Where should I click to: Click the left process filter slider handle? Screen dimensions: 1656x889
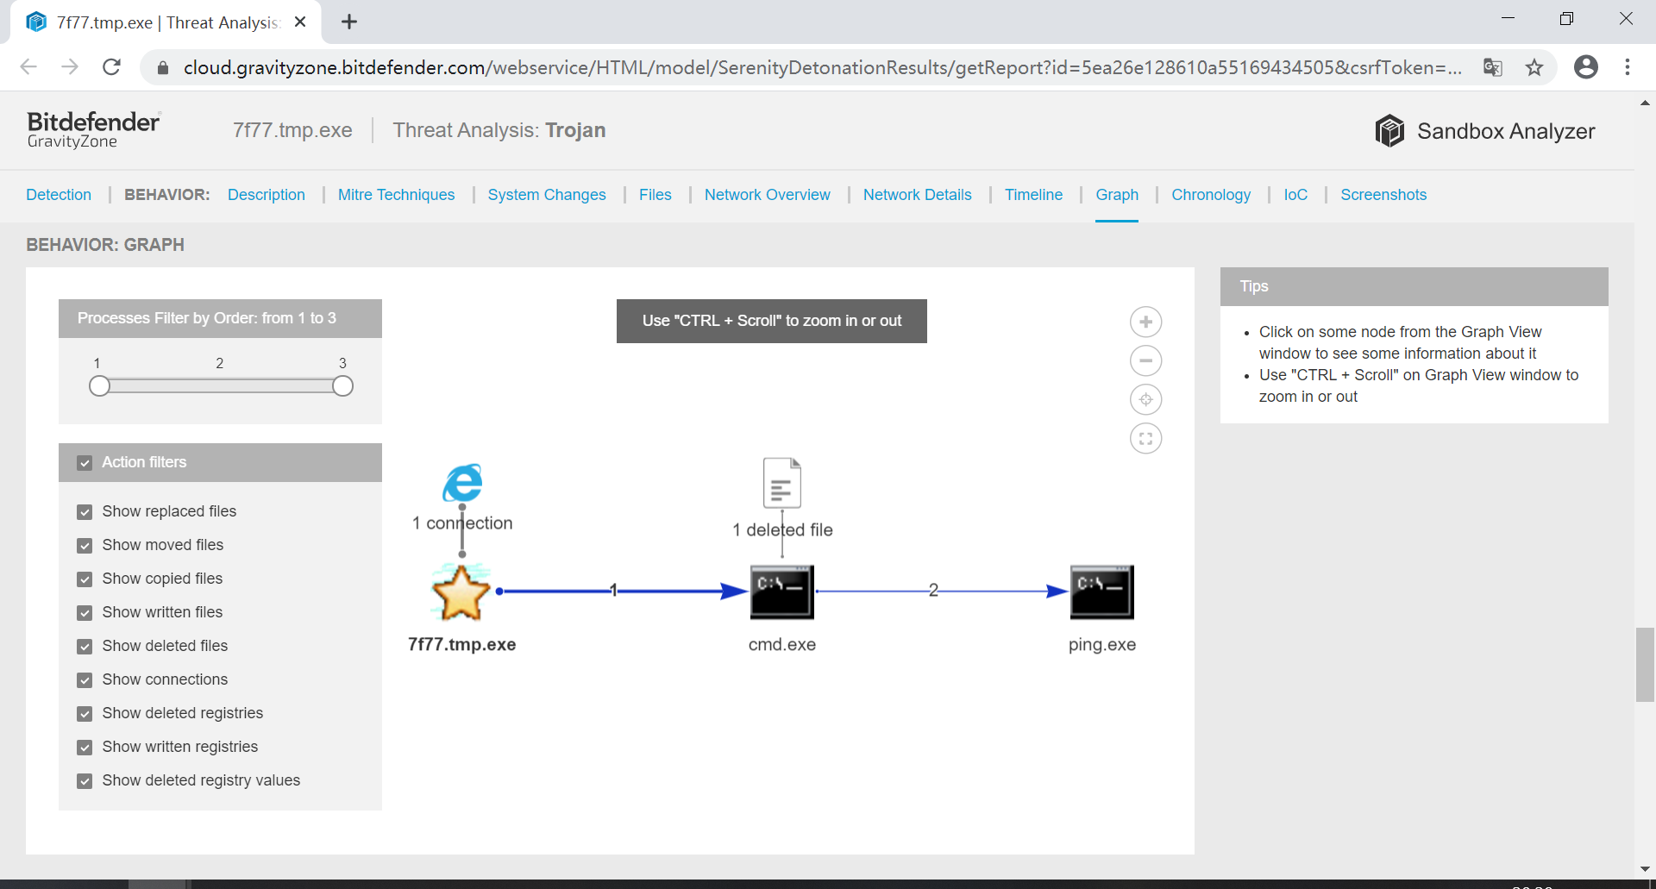pos(99,386)
